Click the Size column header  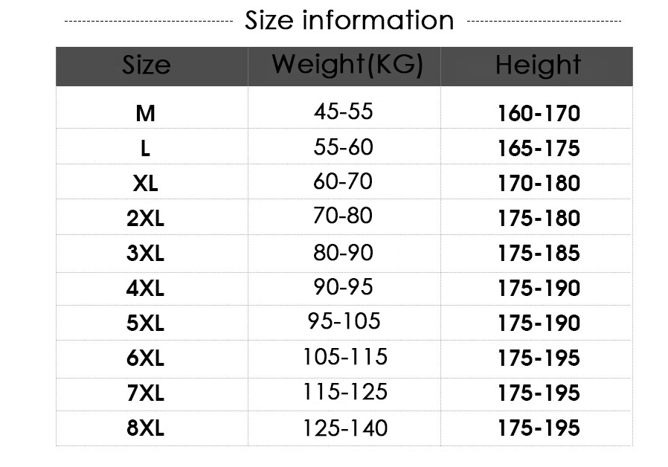(146, 65)
